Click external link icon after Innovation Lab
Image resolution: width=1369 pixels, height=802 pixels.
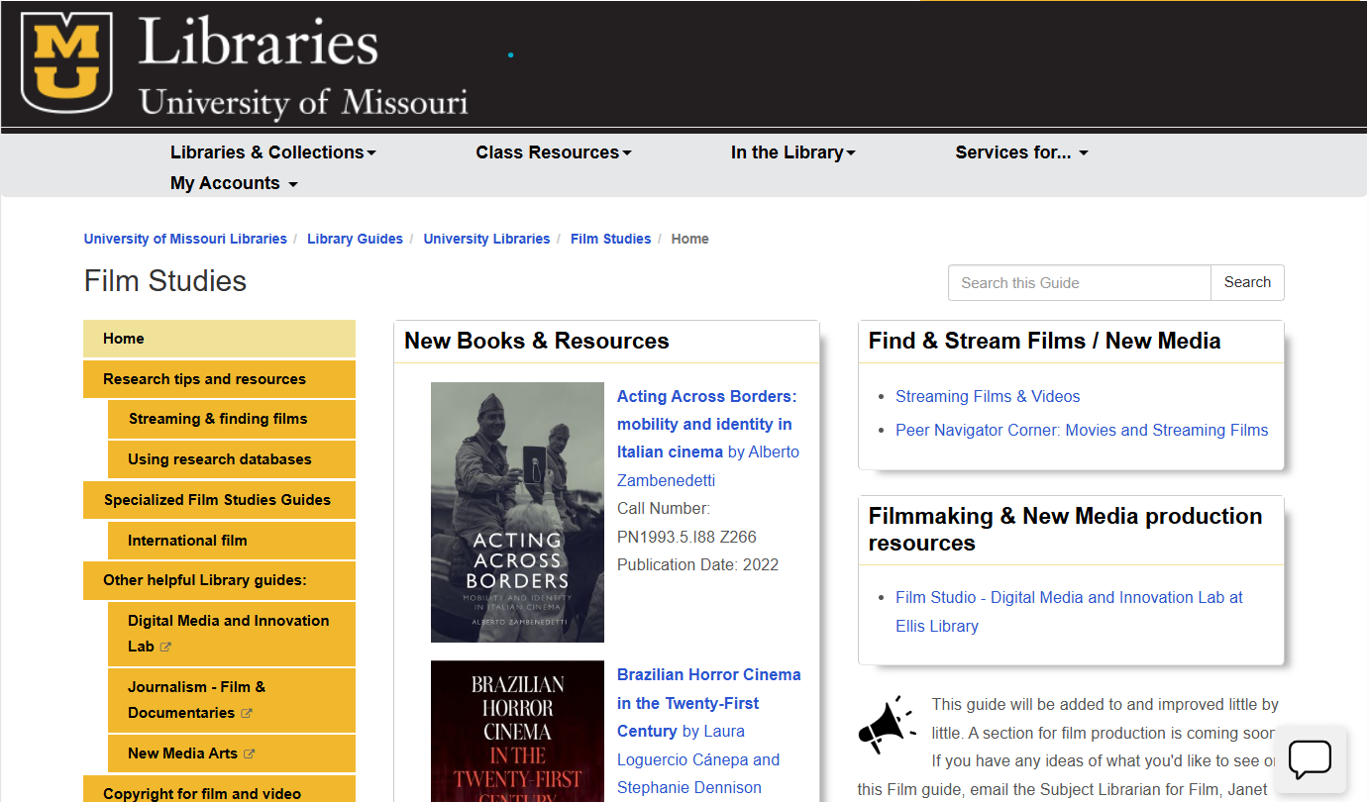click(166, 648)
